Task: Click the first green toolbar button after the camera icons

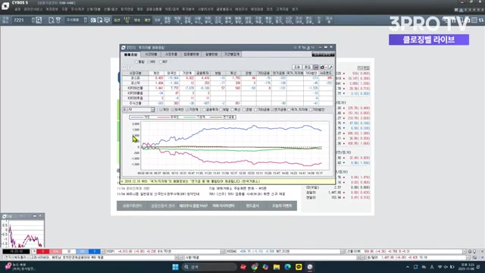Action: tap(117, 20)
